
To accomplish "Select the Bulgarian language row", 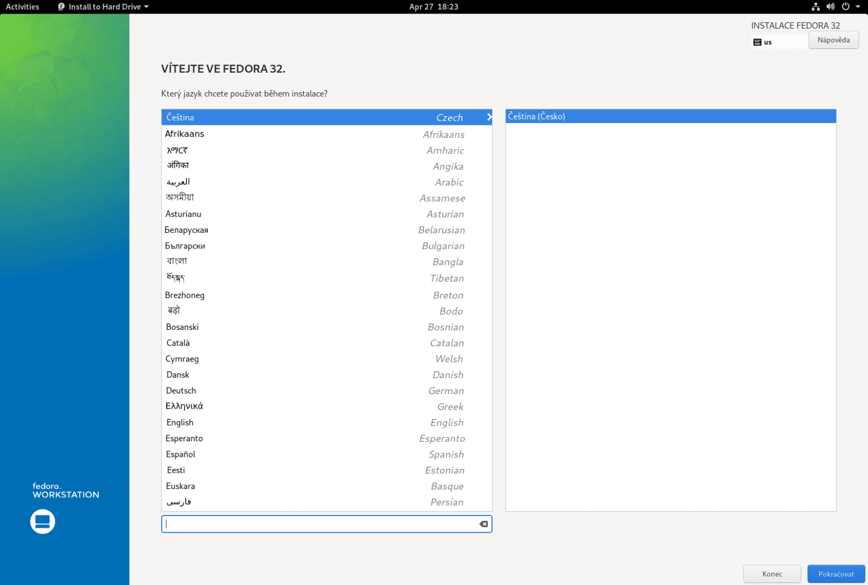I will pyautogui.click(x=327, y=246).
